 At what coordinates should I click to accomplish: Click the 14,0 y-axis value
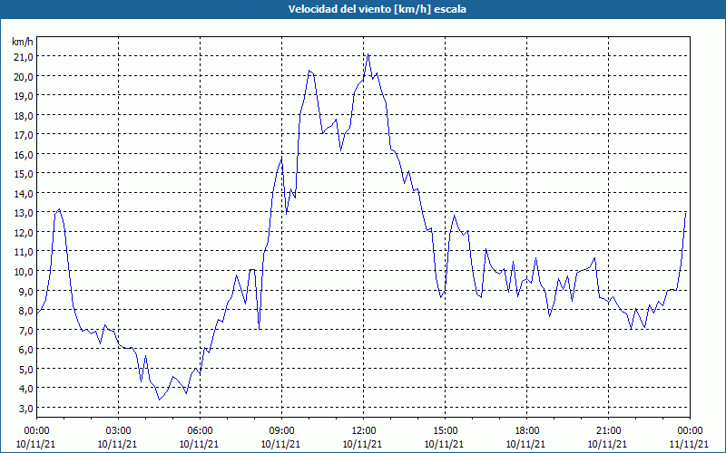(24, 193)
